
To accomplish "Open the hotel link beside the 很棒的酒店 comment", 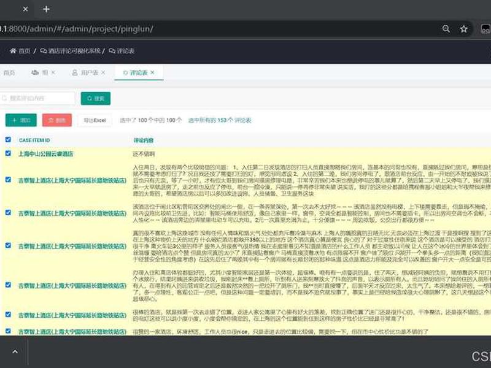I will [x=72, y=315].
